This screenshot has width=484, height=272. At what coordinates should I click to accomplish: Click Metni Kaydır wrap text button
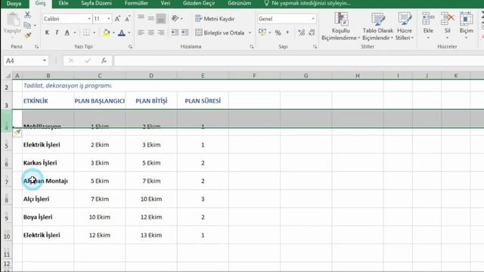pyautogui.click(x=215, y=19)
